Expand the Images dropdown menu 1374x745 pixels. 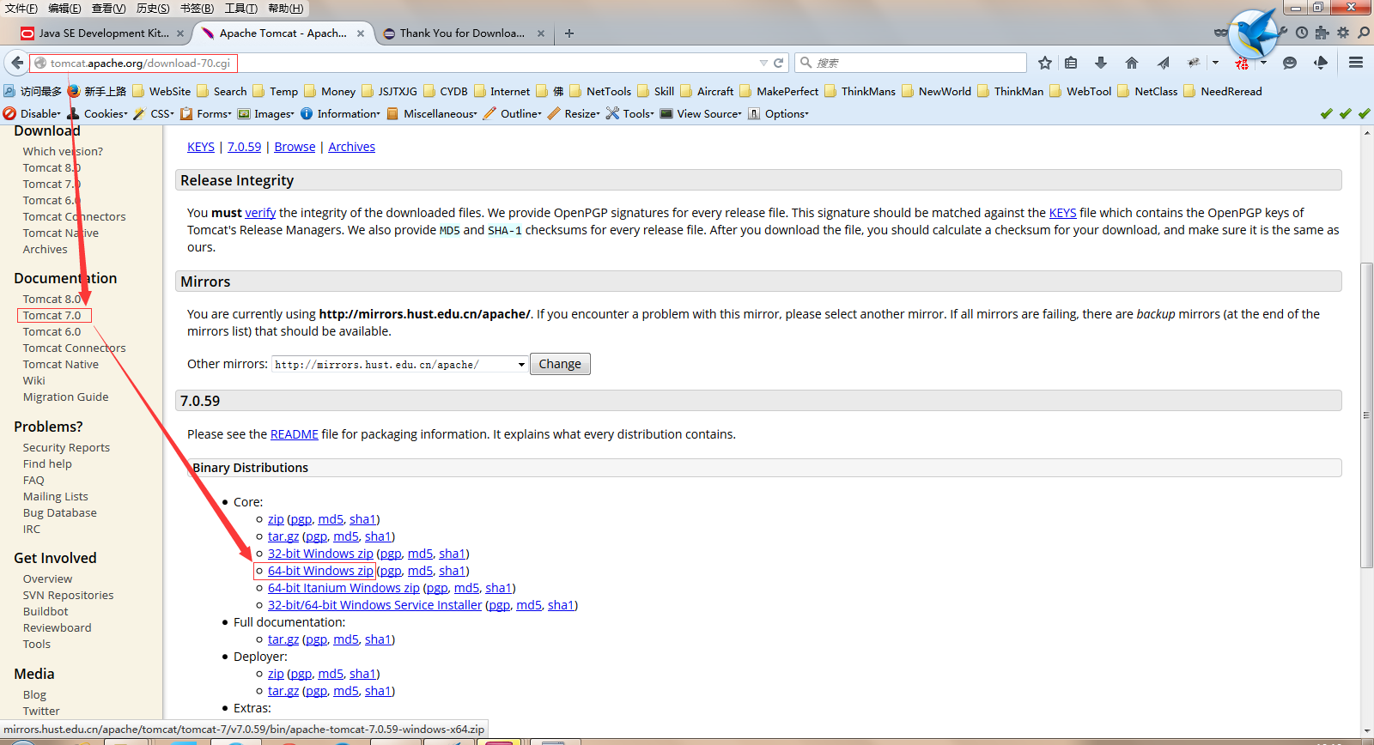(266, 113)
